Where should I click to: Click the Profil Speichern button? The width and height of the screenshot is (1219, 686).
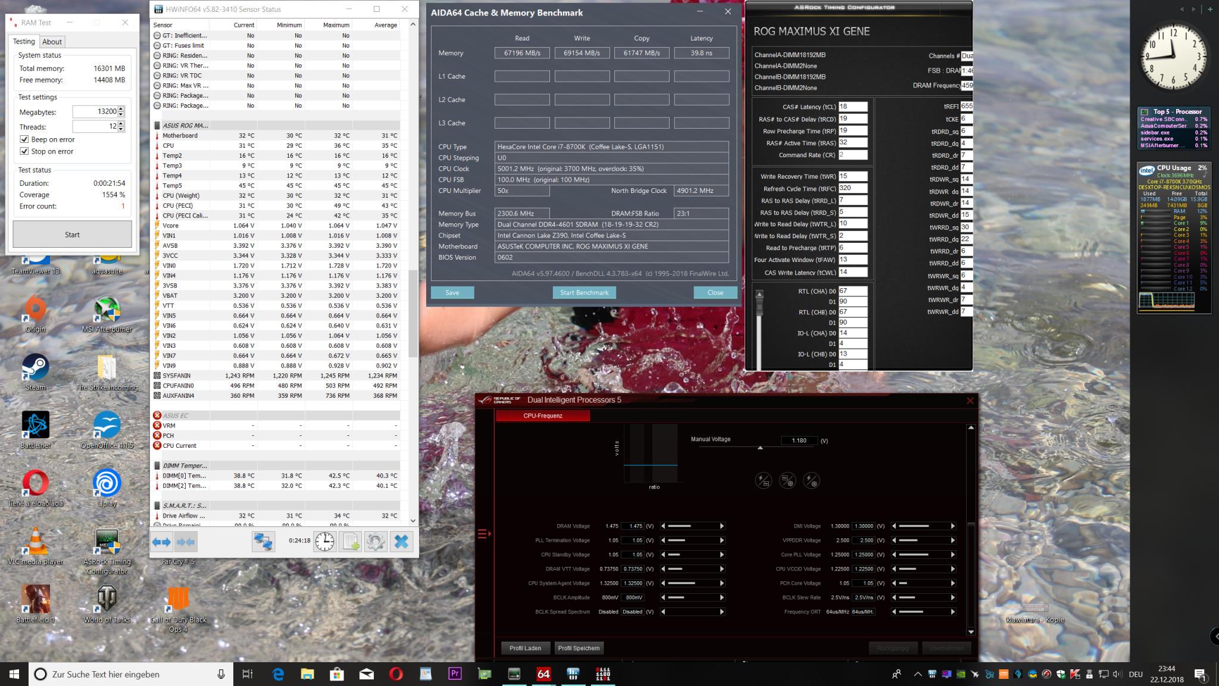[x=579, y=648]
